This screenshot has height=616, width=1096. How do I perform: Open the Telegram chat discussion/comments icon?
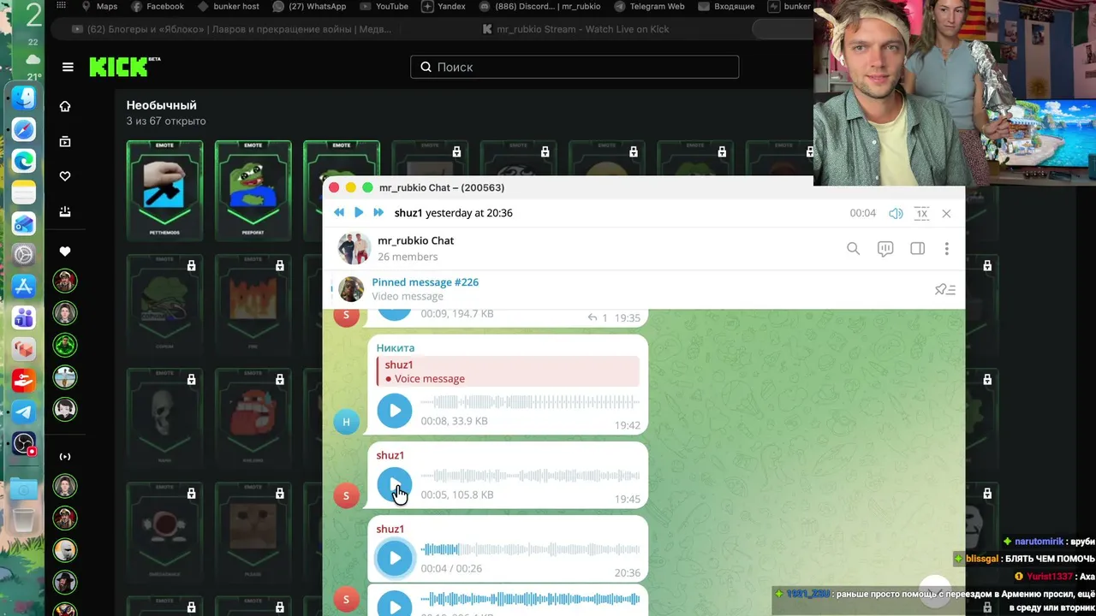coord(885,249)
